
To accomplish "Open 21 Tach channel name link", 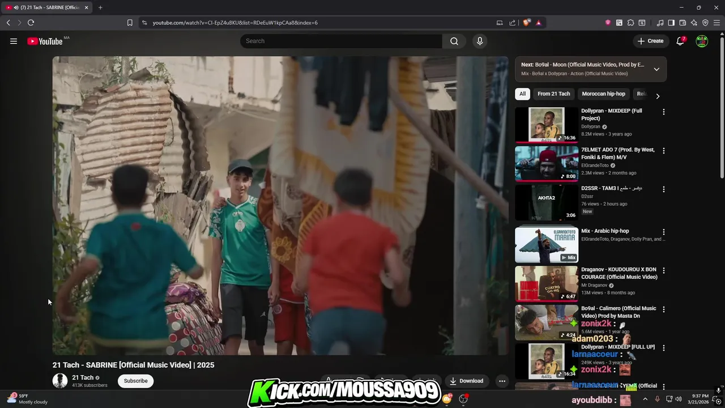I will [x=83, y=377].
